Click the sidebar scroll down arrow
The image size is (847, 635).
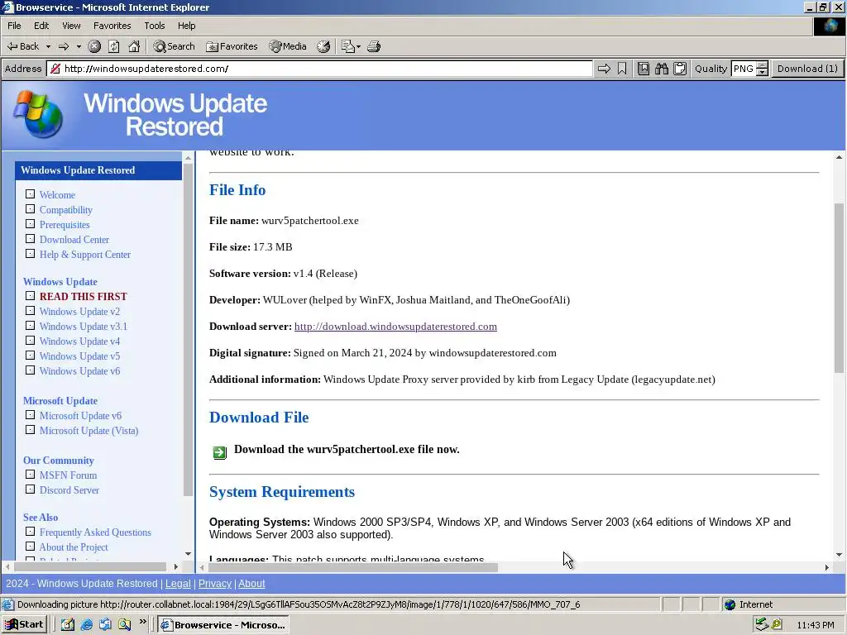tap(188, 553)
